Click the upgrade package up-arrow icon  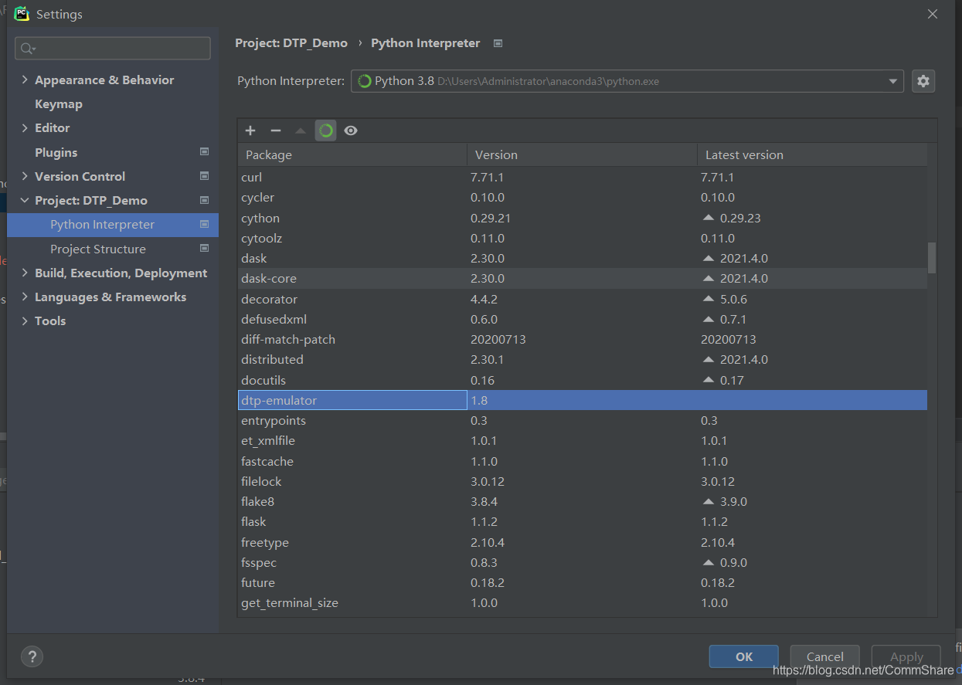(301, 131)
